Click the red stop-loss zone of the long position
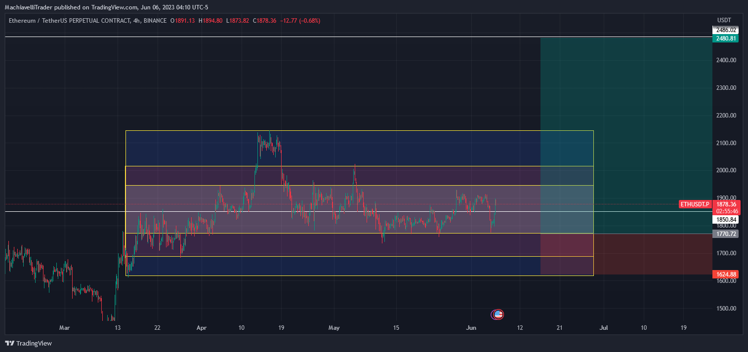 (626, 254)
